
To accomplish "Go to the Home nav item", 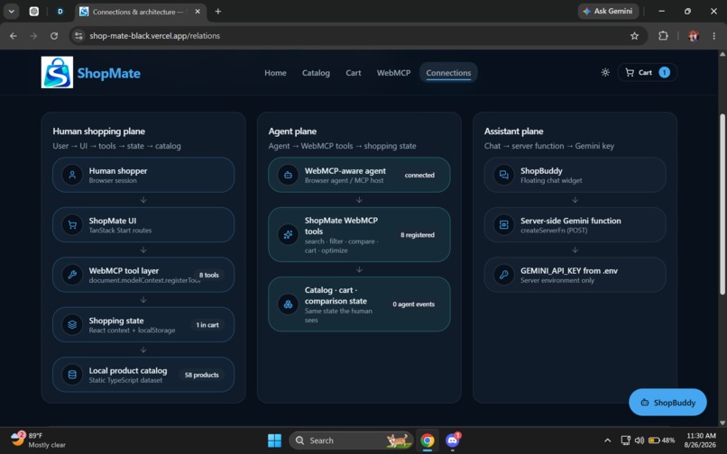I will [275, 73].
